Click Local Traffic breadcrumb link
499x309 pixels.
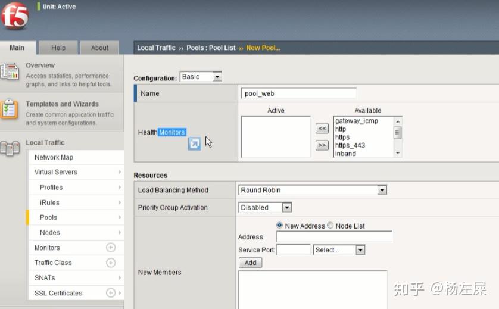click(156, 48)
